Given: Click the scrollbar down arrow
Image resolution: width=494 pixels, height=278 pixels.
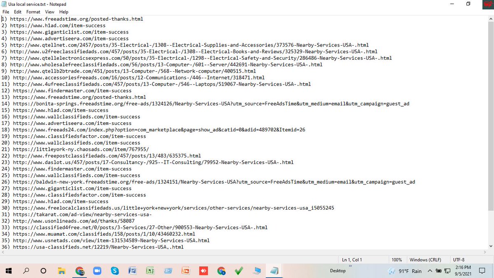Looking at the screenshot, I should click(x=490, y=245).
